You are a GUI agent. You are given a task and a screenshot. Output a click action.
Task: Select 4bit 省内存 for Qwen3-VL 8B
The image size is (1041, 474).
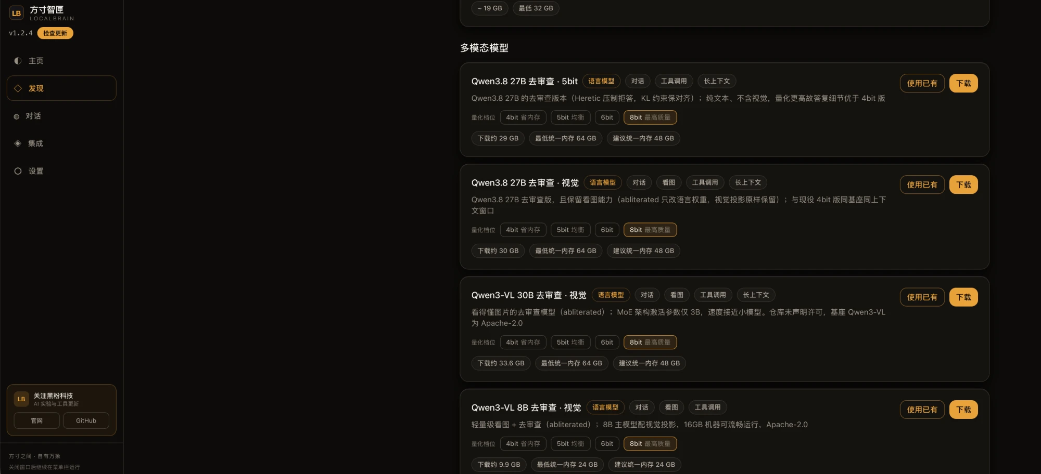(523, 444)
